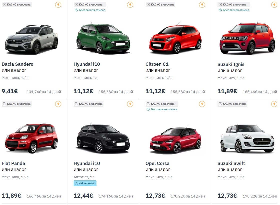Select the Dacia Sandero model name
Screen dimensions: 280x205
[17, 64]
